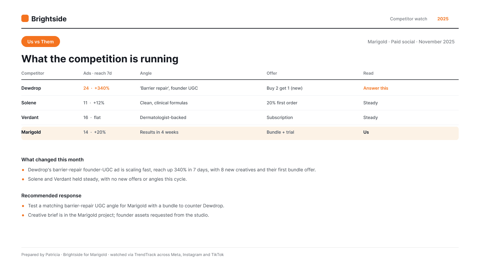Click the 'Dermatologist-backed' angle cell

(x=163, y=118)
